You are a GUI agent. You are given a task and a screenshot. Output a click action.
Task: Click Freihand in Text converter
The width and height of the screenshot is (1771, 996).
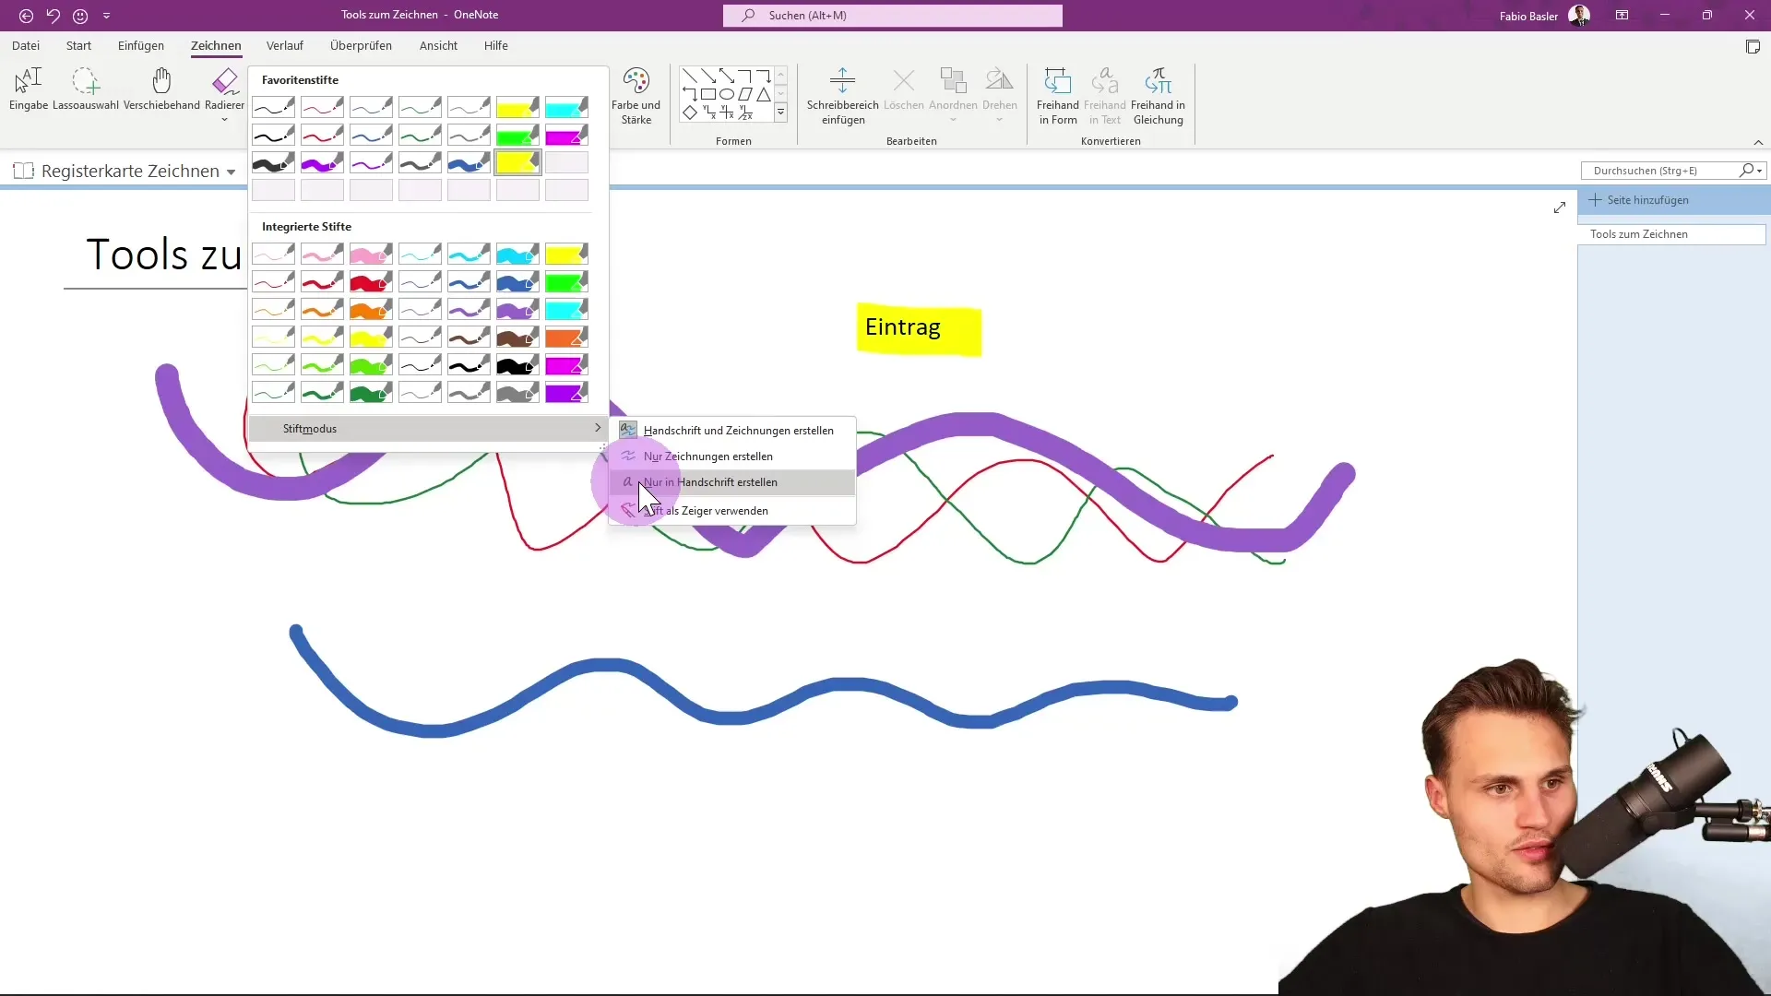click(x=1104, y=95)
